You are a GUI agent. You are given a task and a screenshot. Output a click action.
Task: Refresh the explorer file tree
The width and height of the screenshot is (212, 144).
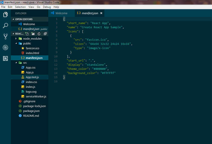[x=39, y=34]
